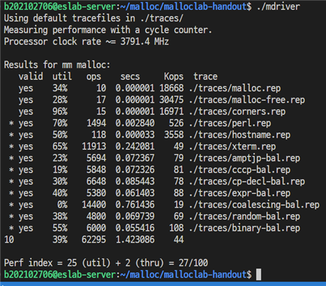Click the top prompt path ~/malloc/malloclab-handout
Image resolution: width=326 pixels, height=286 pixels.
[x=184, y=6]
